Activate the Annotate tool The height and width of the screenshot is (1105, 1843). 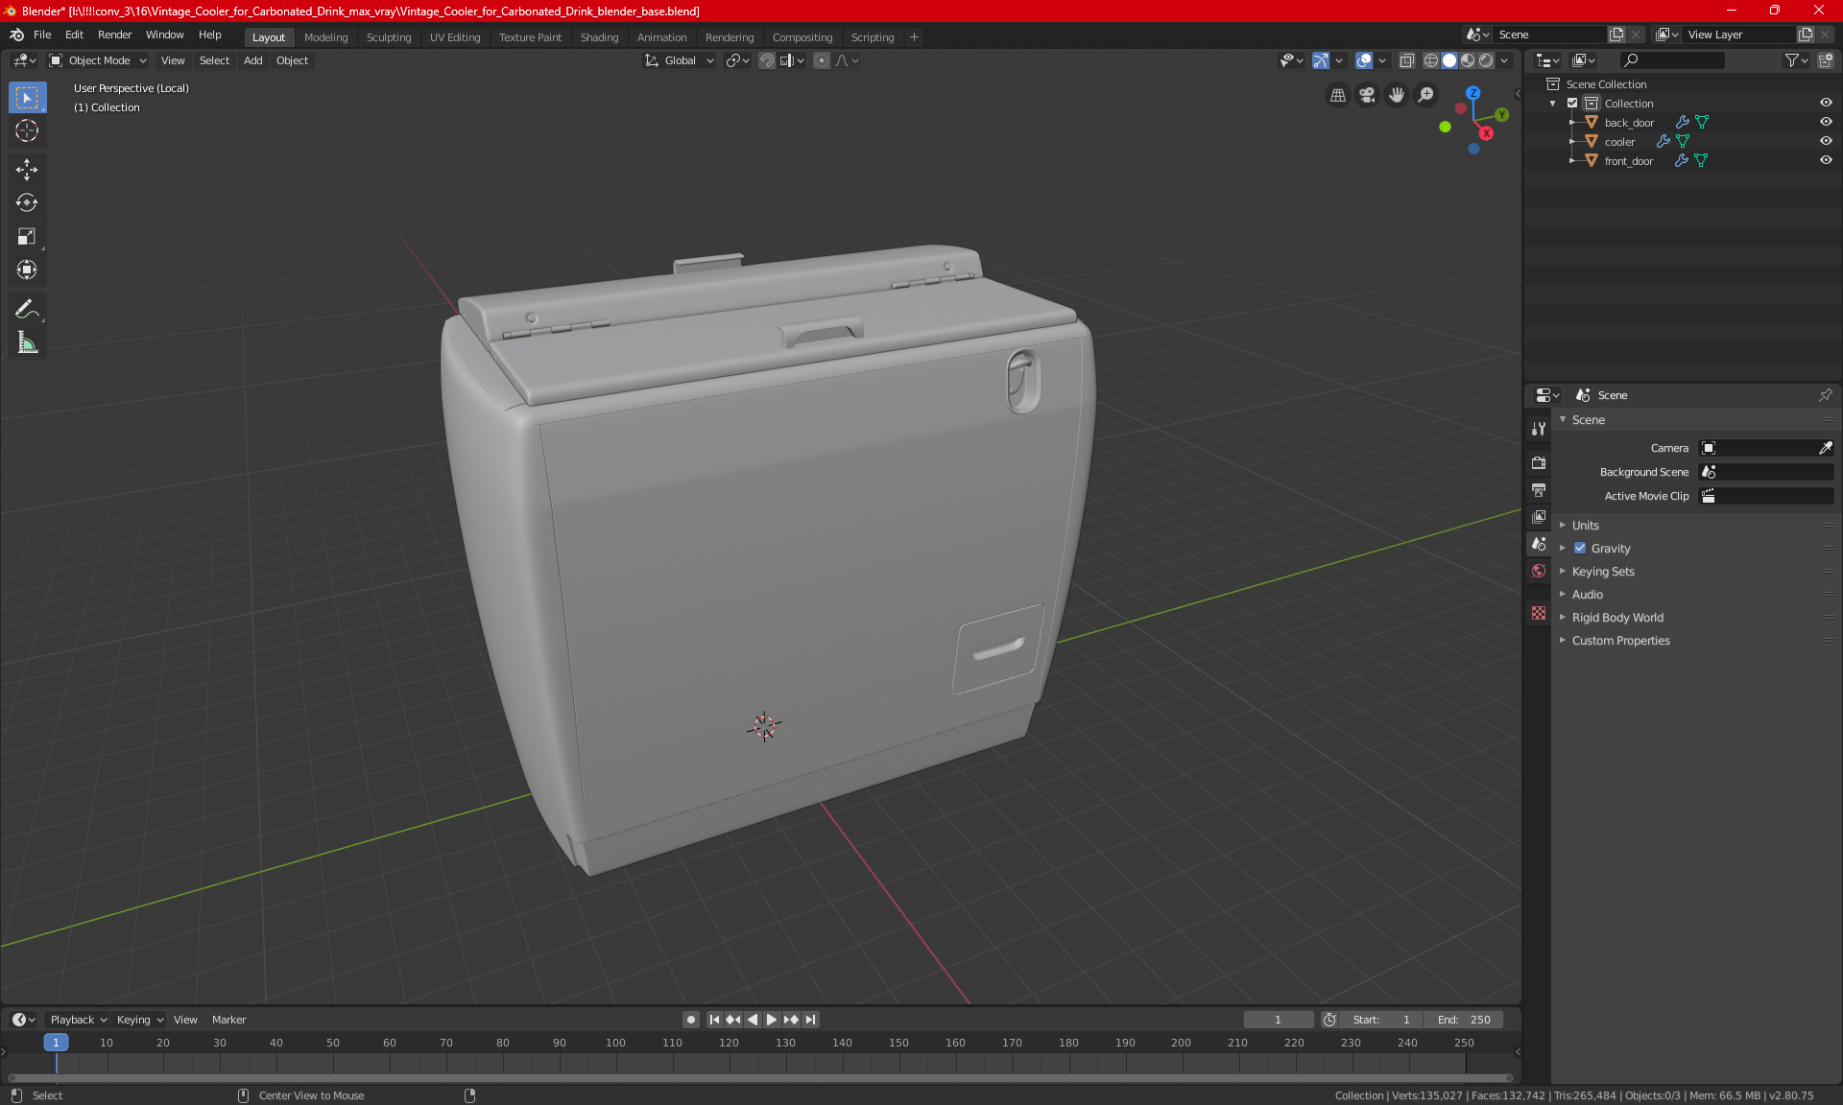click(27, 309)
